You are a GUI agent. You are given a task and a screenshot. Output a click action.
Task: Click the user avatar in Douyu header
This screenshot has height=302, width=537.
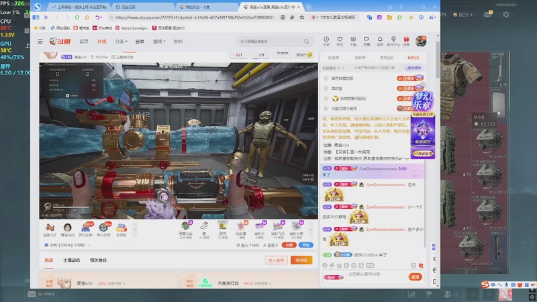coord(421,41)
